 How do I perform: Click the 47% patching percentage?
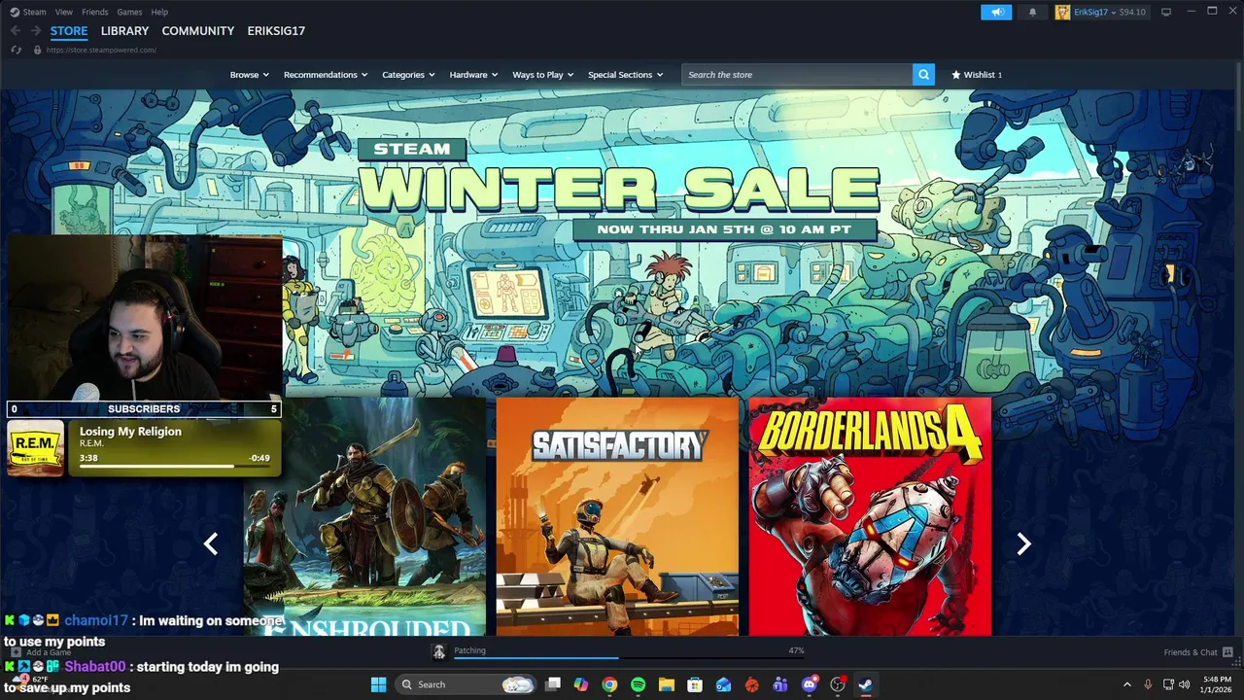pyautogui.click(x=796, y=650)
